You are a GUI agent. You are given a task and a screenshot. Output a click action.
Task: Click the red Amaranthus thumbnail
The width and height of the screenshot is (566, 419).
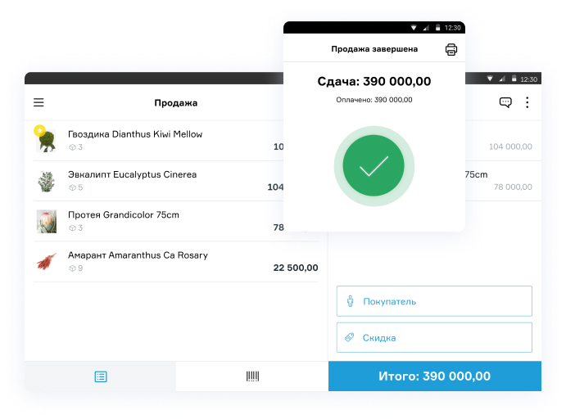(x=47, y=262)
